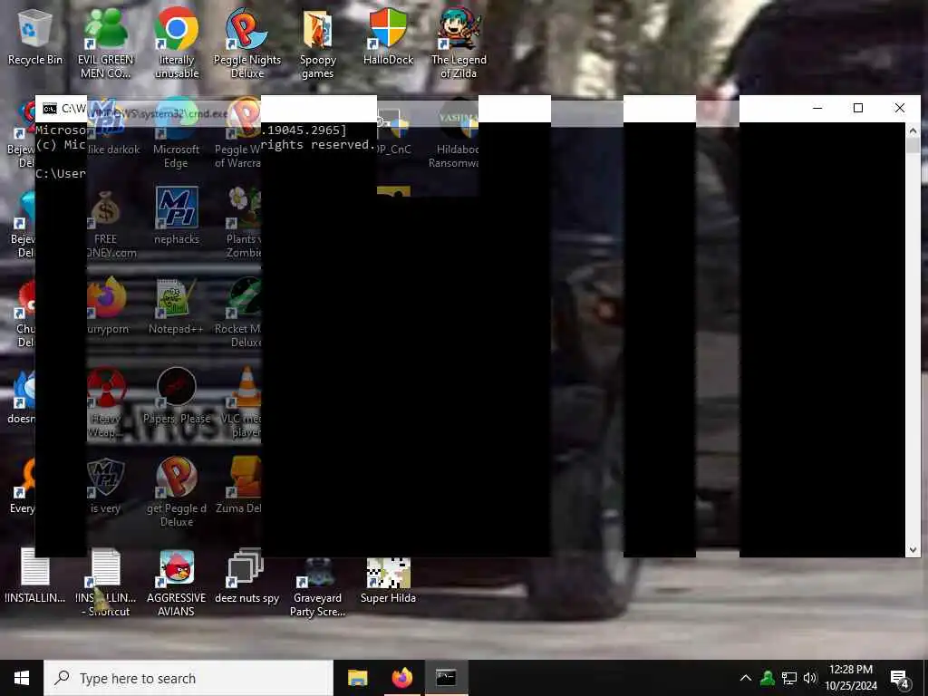Close the command prompt window
Image resolution: width=928 pixels, height=696 pixels.
tap(900, 108)
